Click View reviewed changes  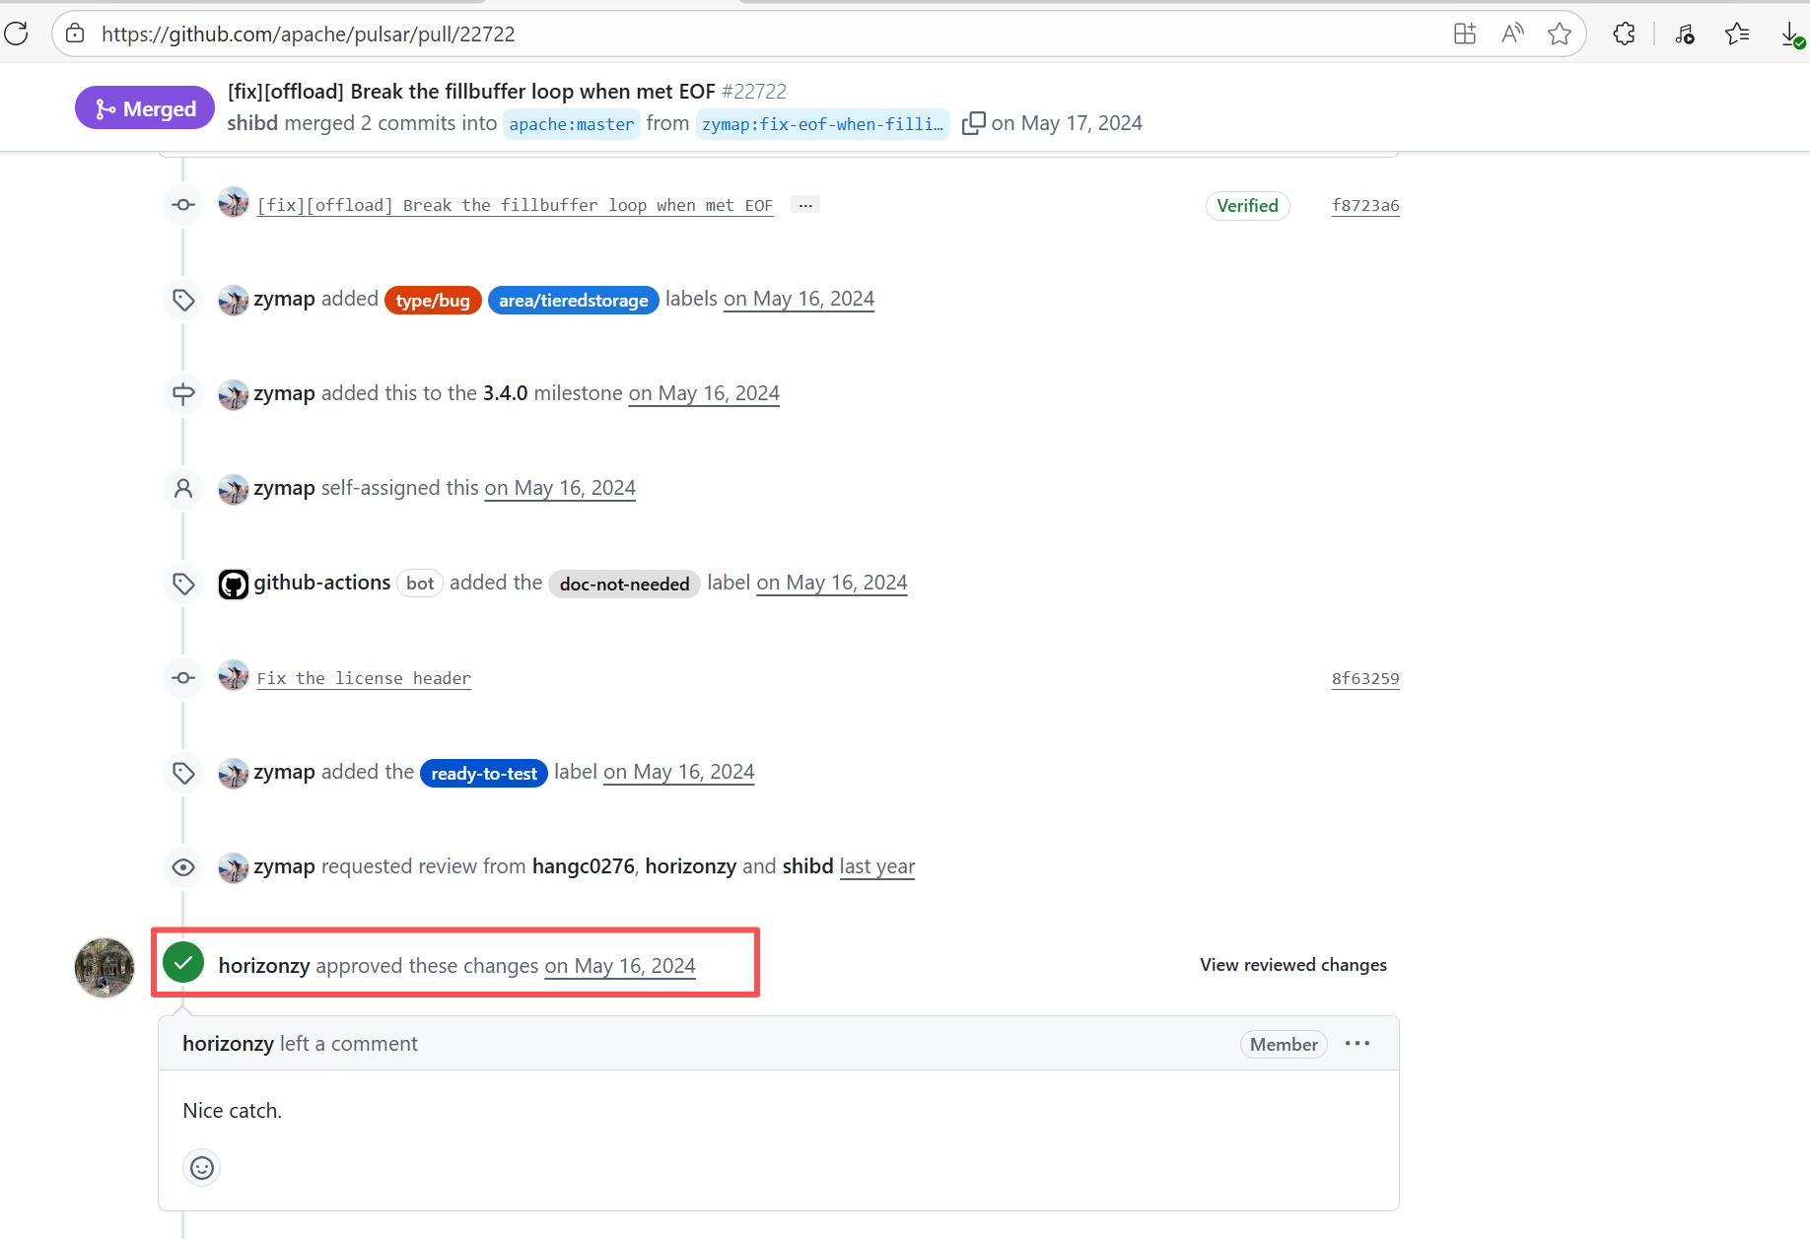click(1292, 965)
